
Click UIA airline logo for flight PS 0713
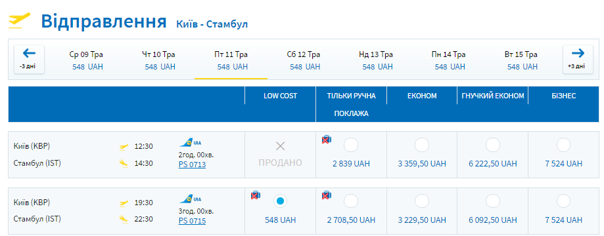(191, 144)
